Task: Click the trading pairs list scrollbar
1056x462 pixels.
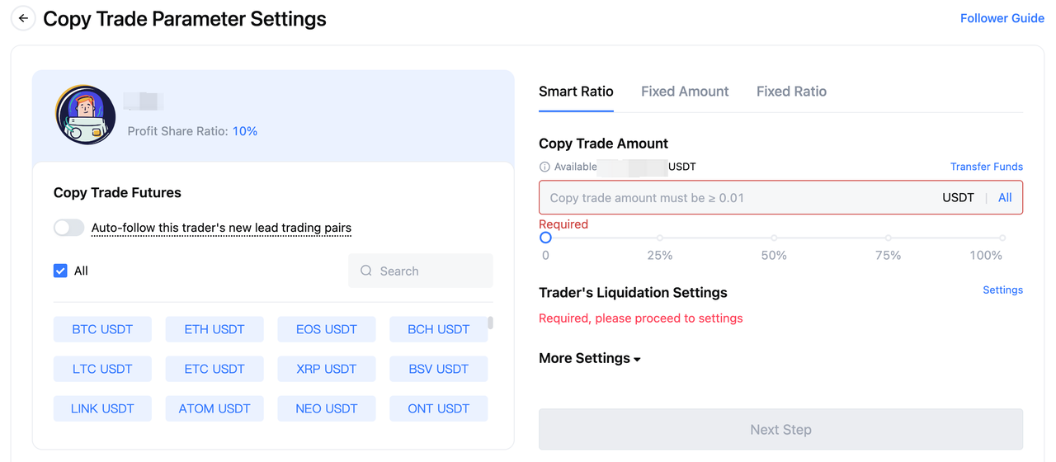Action: [491, 323]
